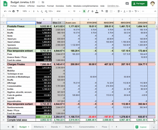Viewport: 158px width, 130px height.
Task: Open the comments history icon
Action: click(127, 4)
